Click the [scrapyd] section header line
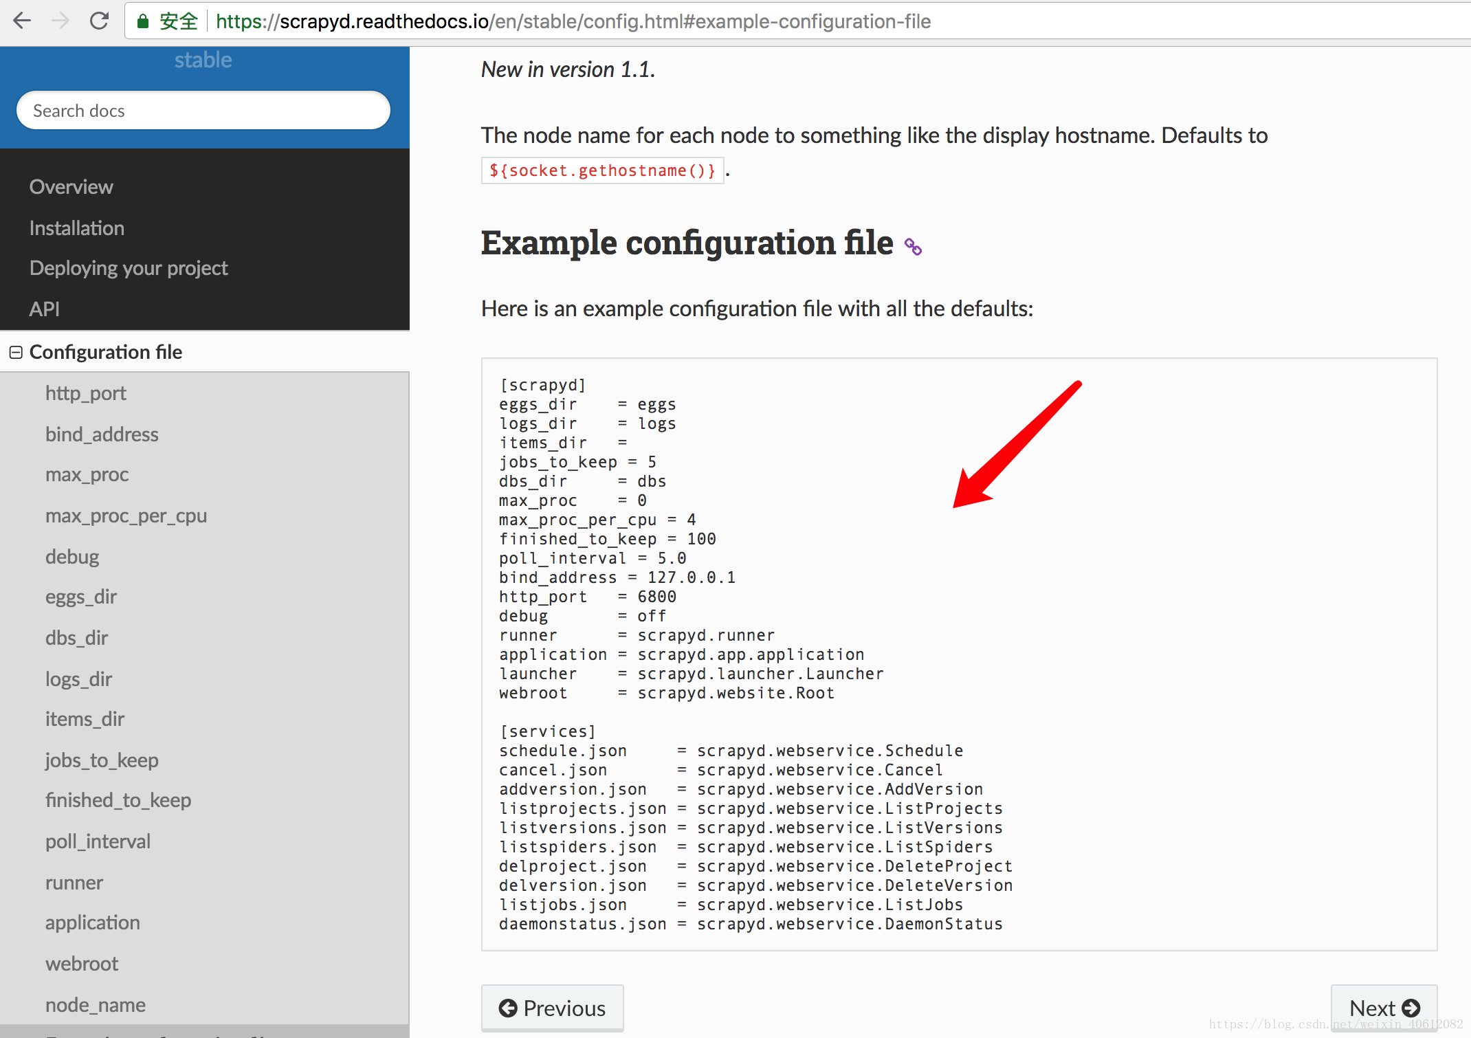 (x=543, y=385)
